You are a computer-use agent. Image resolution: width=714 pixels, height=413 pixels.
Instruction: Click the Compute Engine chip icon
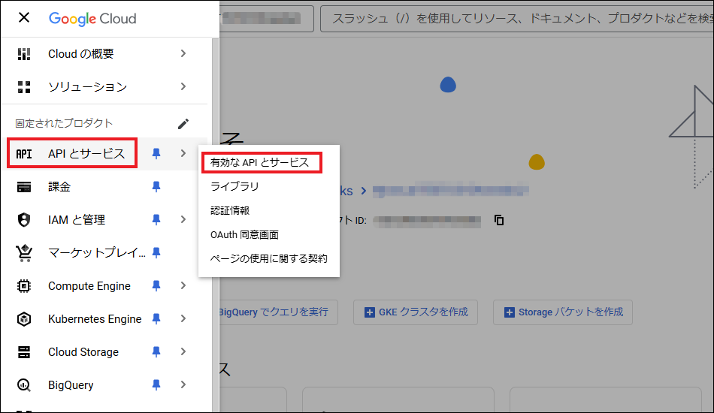point(24,286)
